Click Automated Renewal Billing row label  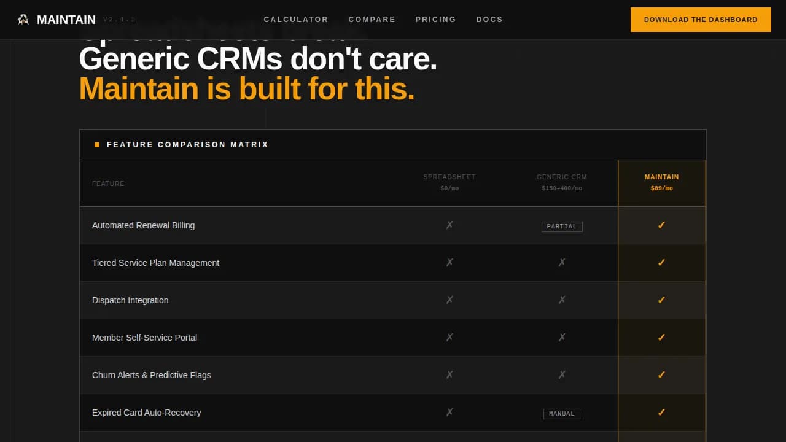click(143, 225)
